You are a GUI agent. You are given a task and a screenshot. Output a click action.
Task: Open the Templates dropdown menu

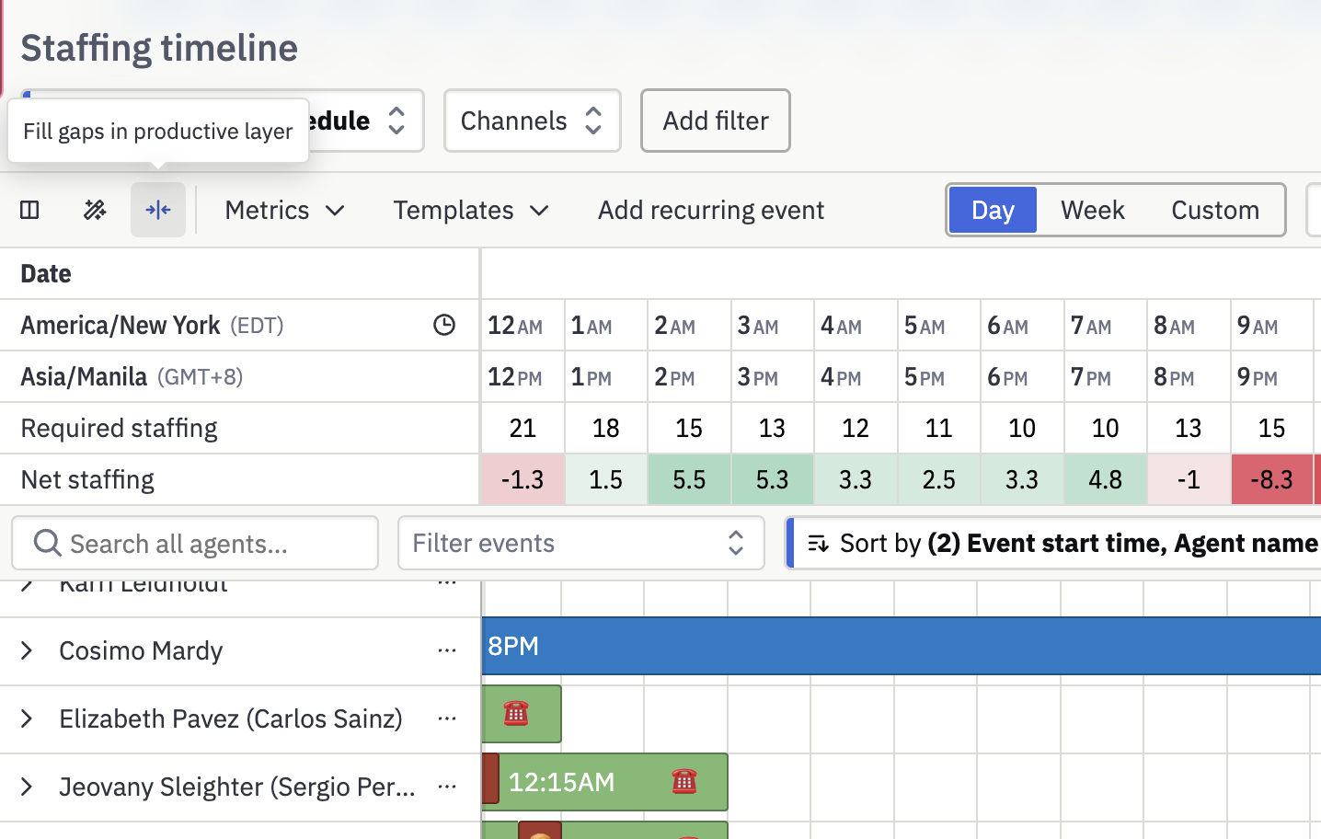(x=471, y=210)
